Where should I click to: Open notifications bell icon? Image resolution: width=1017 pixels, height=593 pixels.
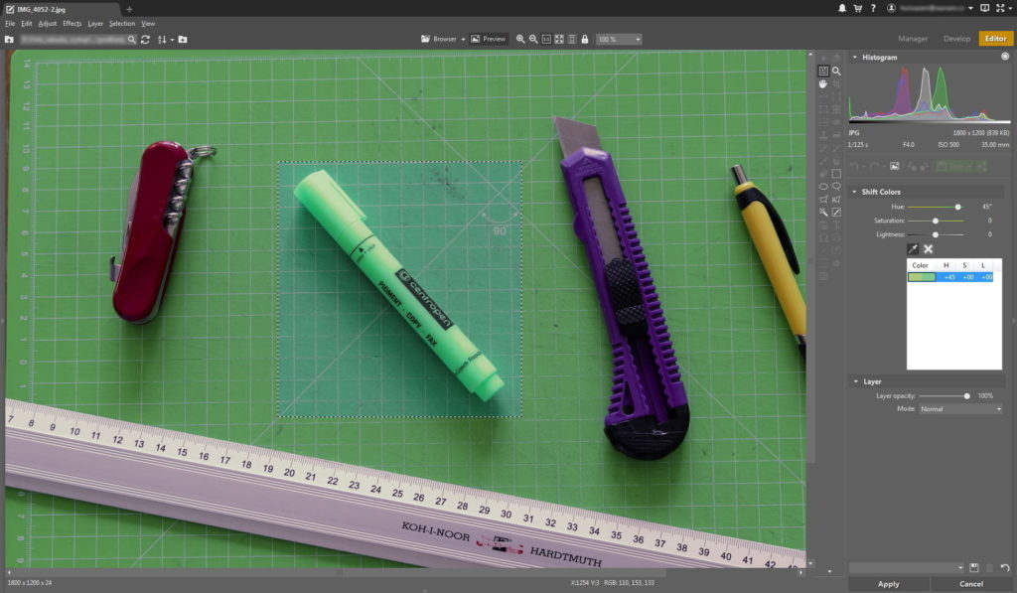pos(842,8)
